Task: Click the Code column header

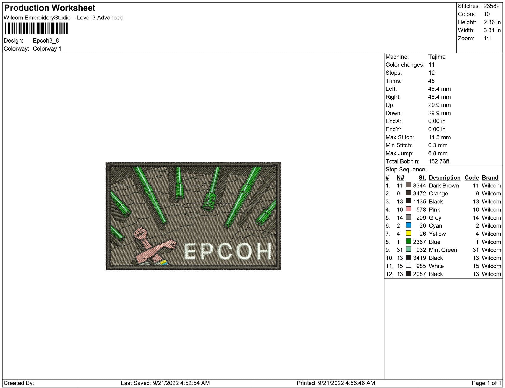Action: (x=471, y=178)
